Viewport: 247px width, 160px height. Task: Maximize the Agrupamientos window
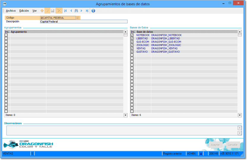[230, 3]
